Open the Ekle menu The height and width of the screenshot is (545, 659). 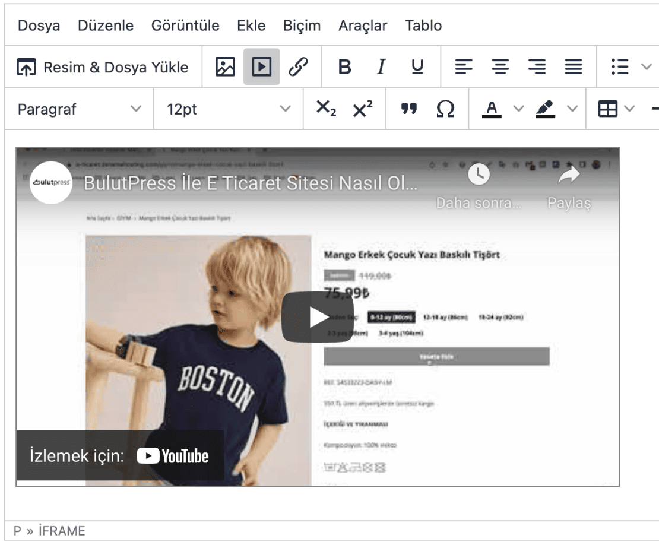coord(251,26)
